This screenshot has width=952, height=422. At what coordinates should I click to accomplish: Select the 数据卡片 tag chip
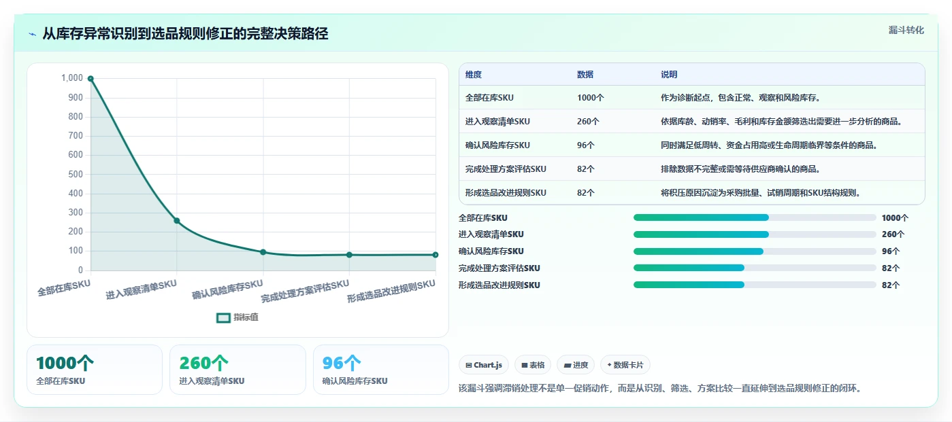pyautogui.click(x=625, y=365)
